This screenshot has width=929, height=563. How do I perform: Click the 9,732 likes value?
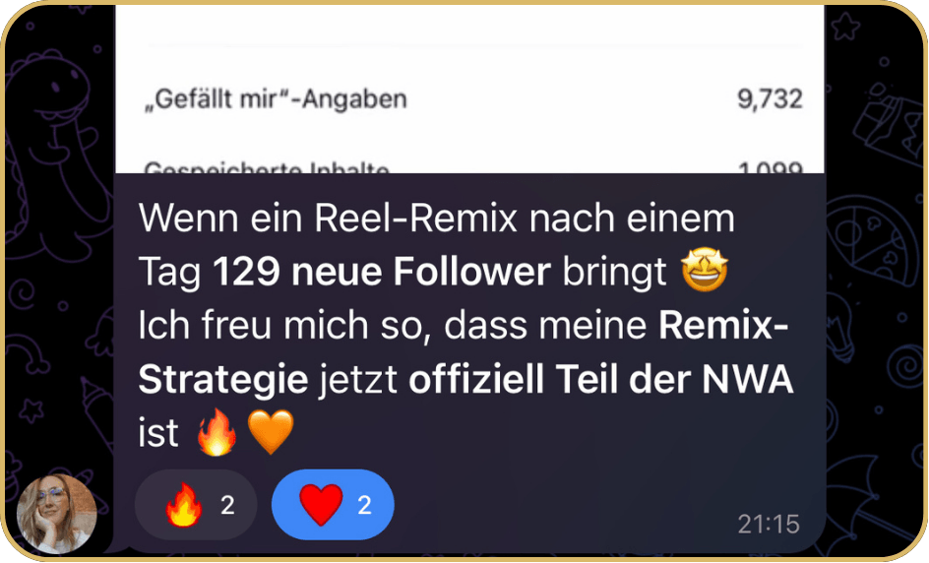click(x=770, y=99)
